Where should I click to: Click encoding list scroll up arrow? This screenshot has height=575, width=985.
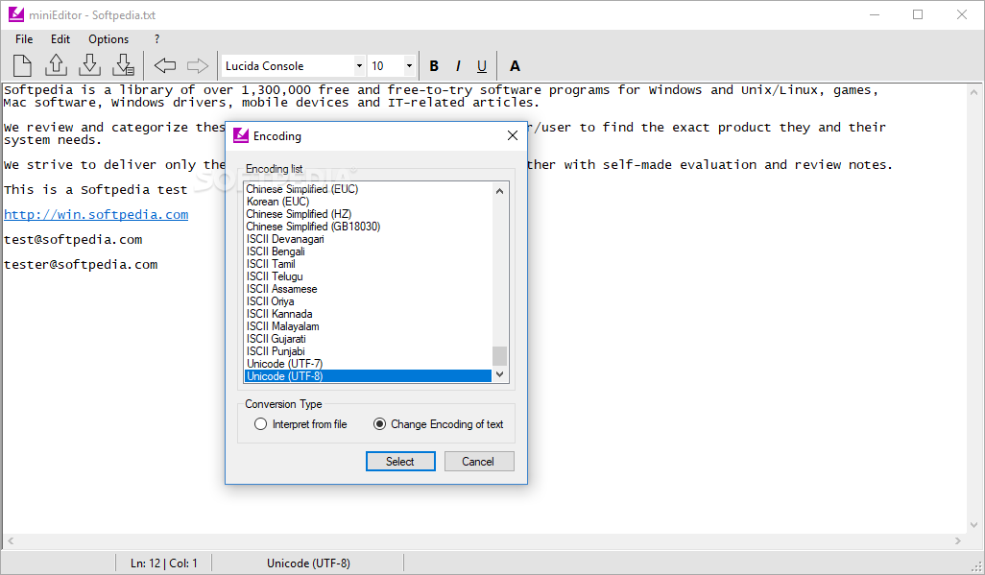[x=499, y=191]
